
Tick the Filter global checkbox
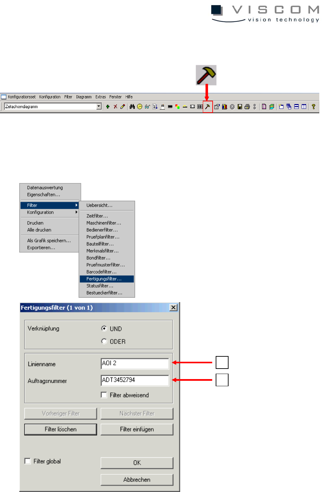click(28, 461)
